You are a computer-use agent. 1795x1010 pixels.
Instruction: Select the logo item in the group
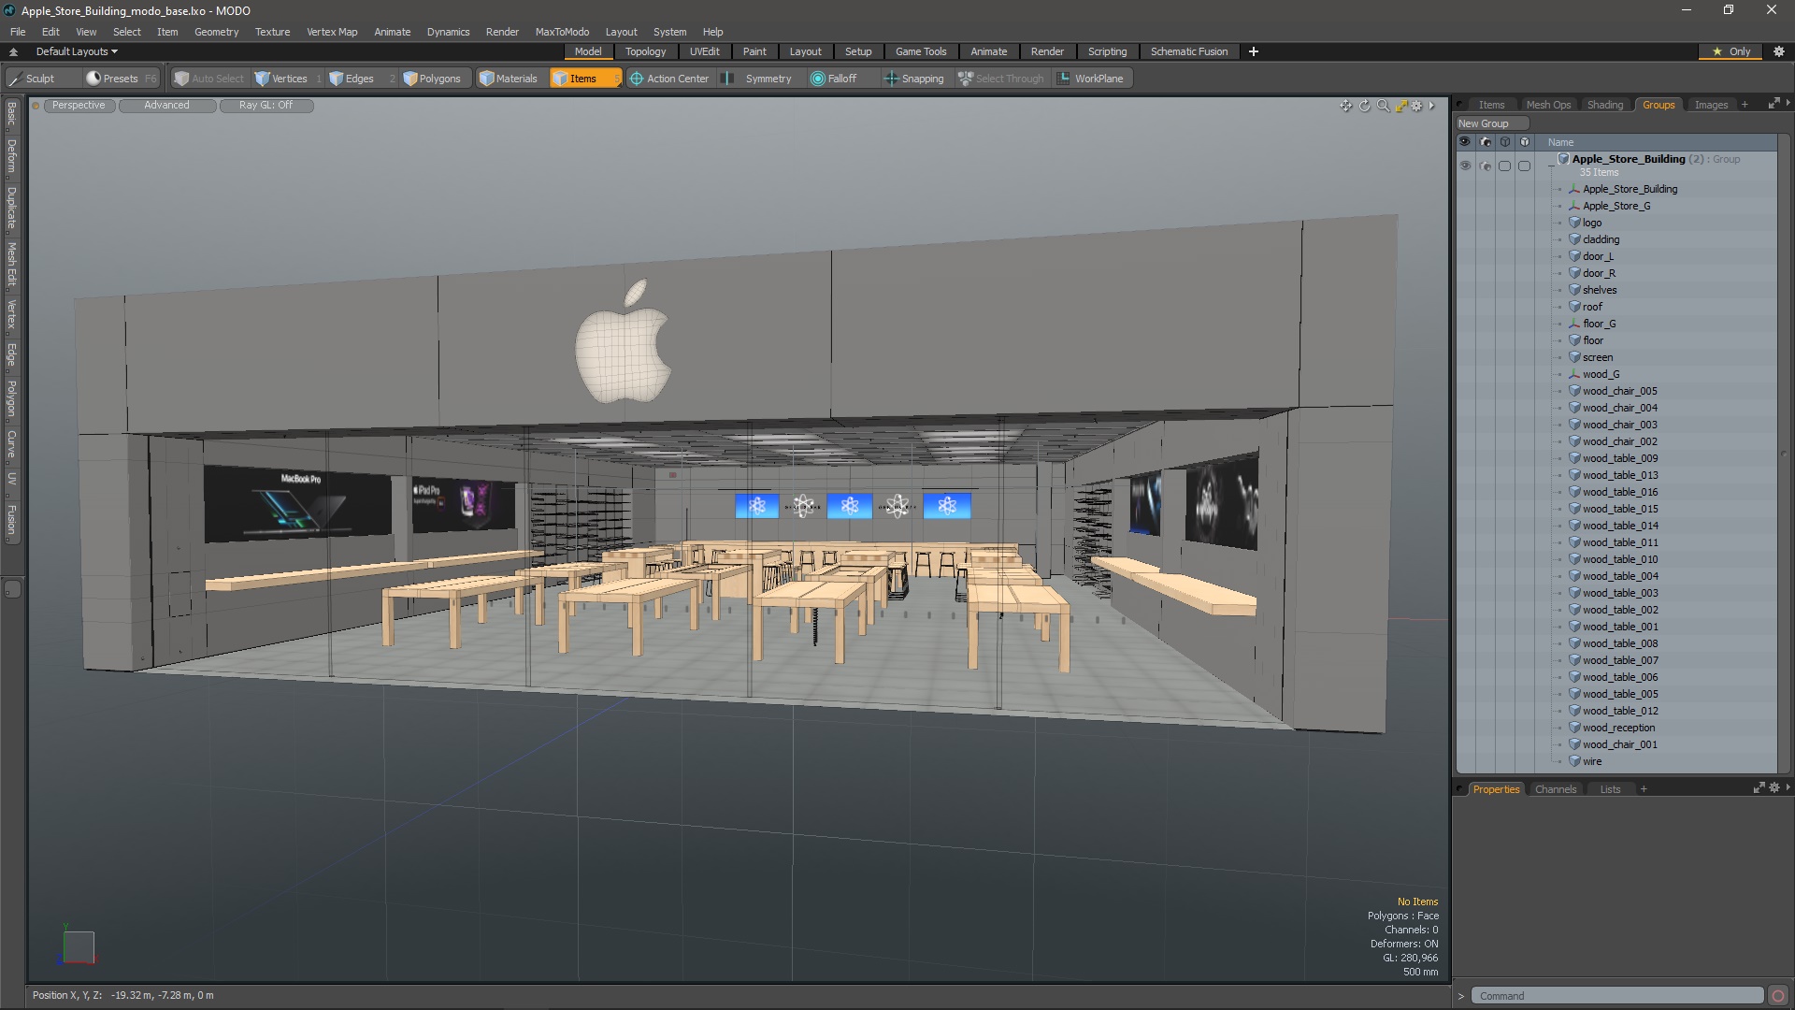(x=1592, y=223)
